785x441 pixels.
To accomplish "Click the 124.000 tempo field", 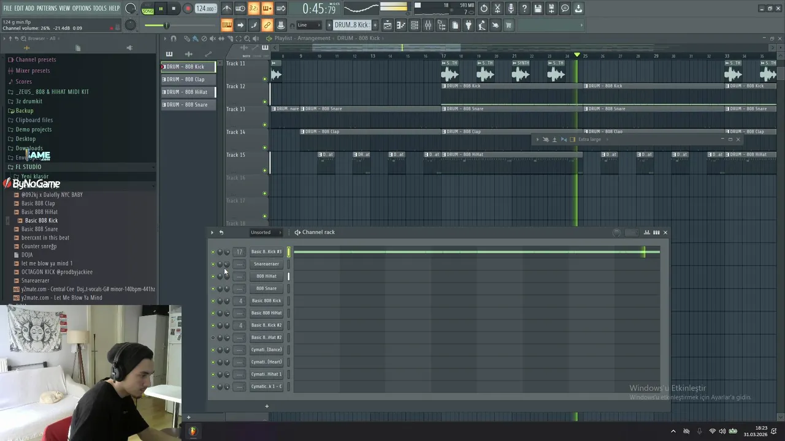I will [x=205, y=9].
